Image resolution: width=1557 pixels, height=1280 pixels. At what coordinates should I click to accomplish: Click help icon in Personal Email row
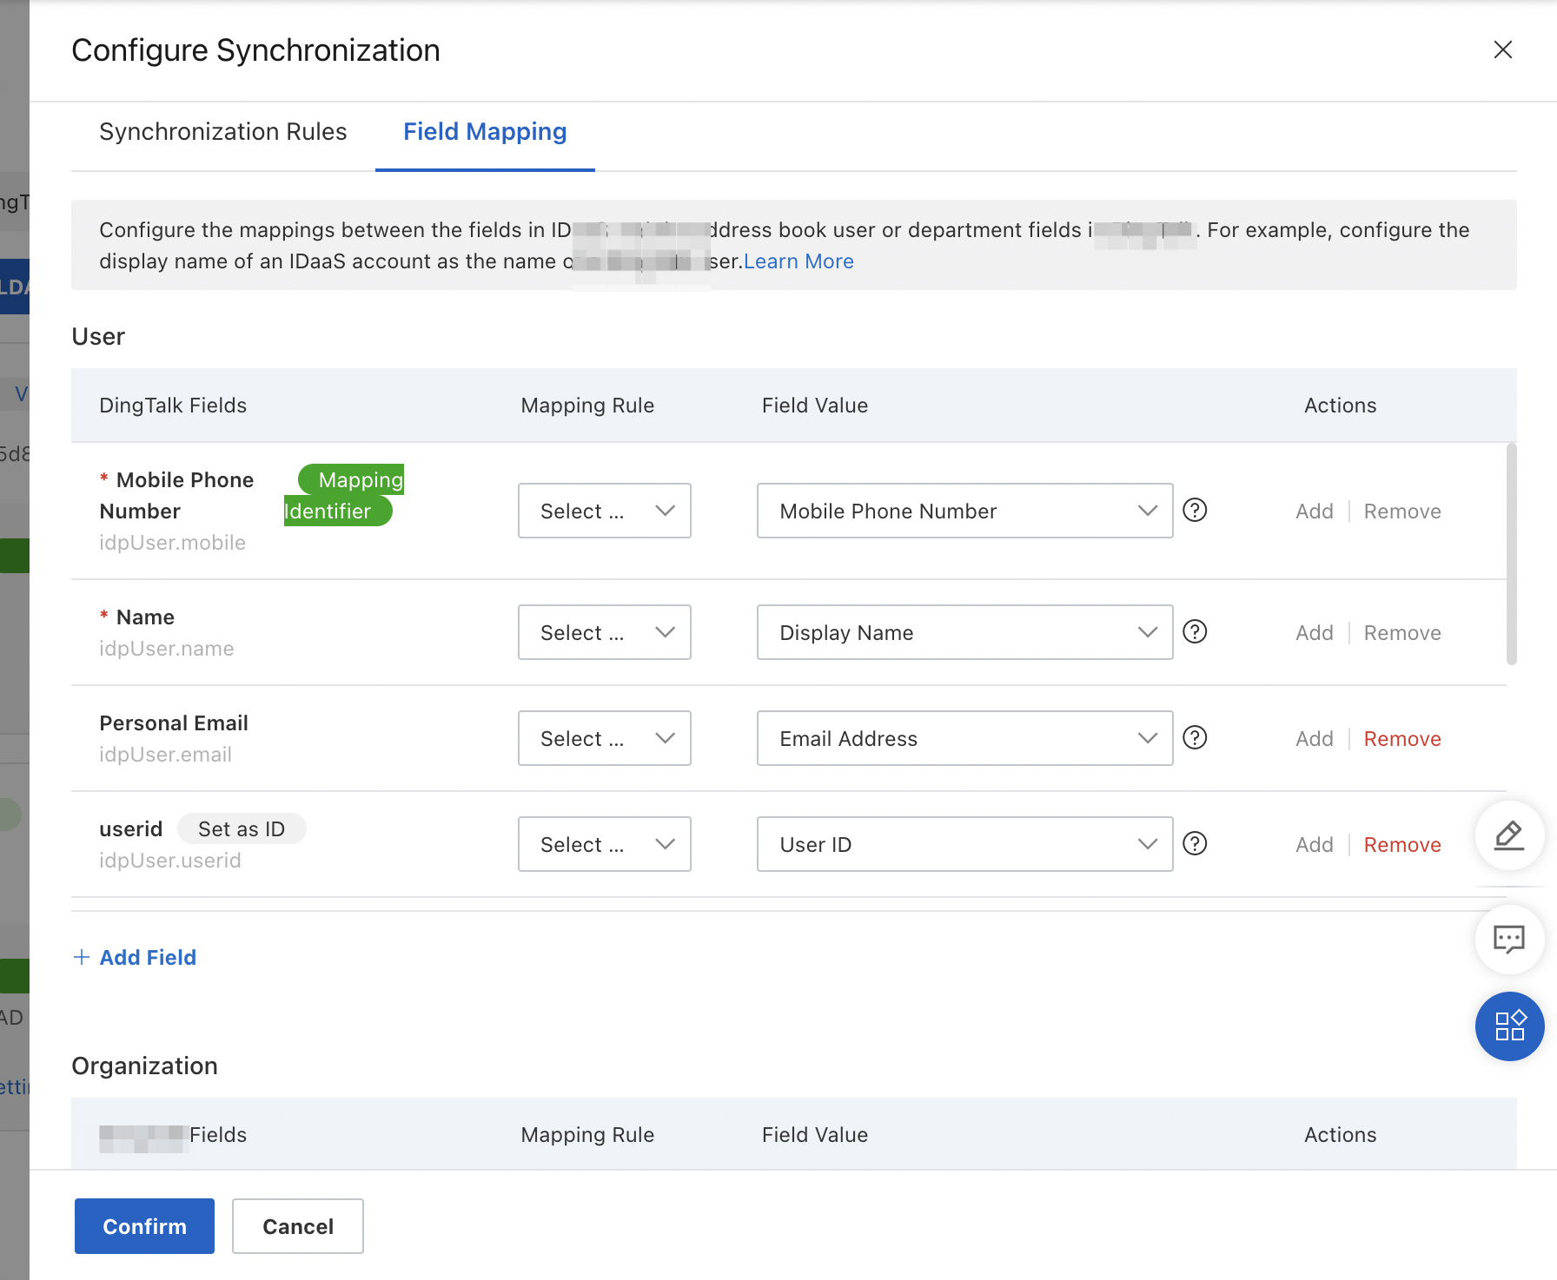point(1195,737)
